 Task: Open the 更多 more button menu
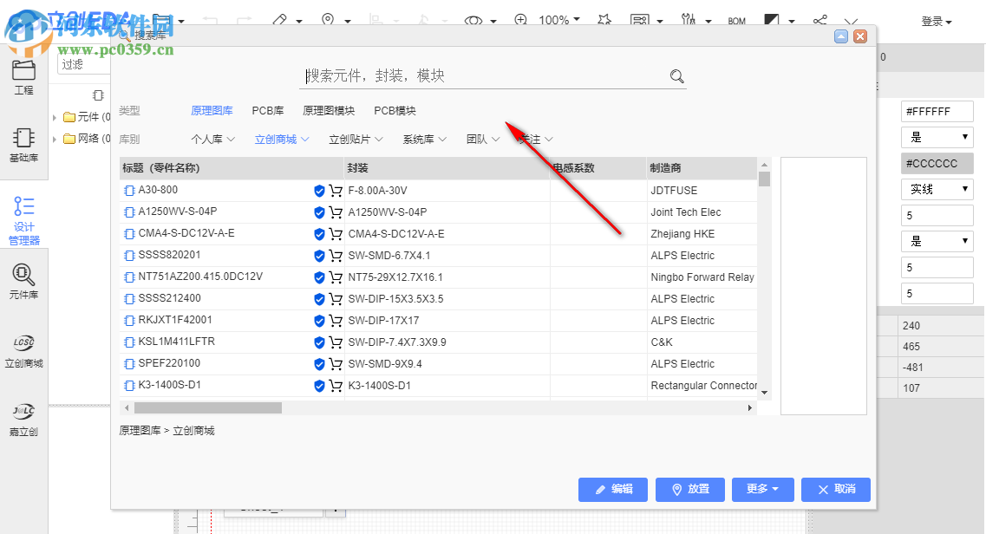(763, 490)
